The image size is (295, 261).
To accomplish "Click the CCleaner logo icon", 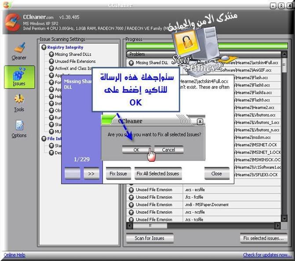I will coord(12,22).
